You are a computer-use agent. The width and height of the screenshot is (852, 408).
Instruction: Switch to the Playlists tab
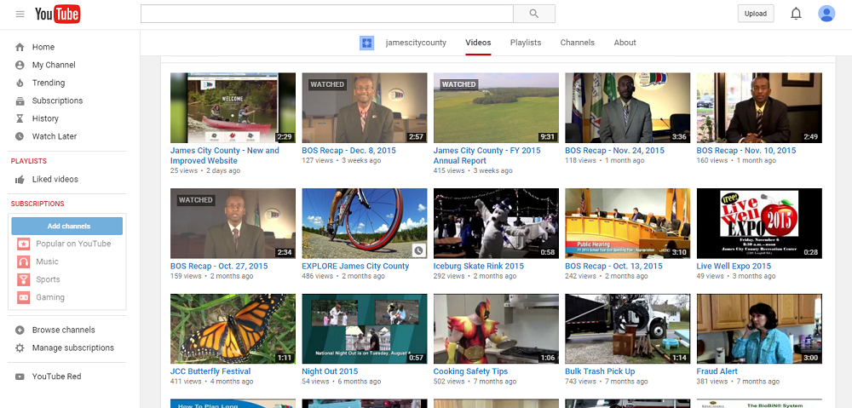tap(526, 43)
